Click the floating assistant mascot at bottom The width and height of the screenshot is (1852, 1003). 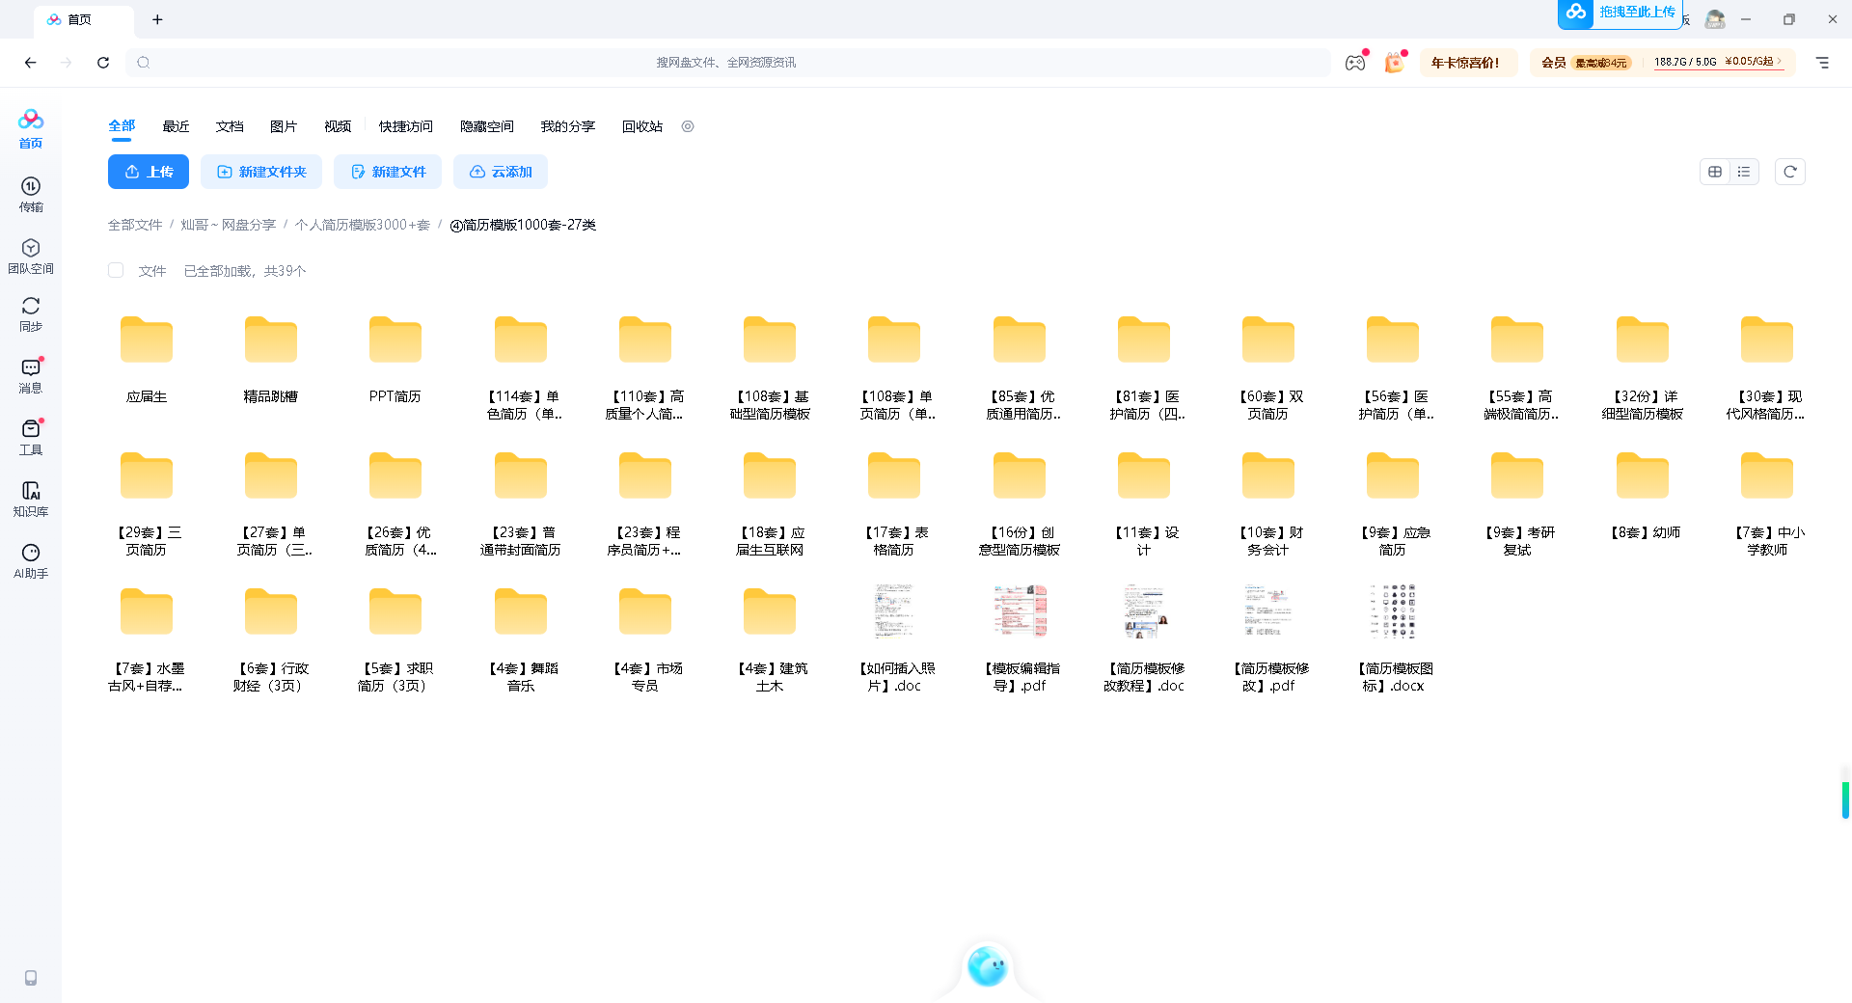tap(987, 966)
